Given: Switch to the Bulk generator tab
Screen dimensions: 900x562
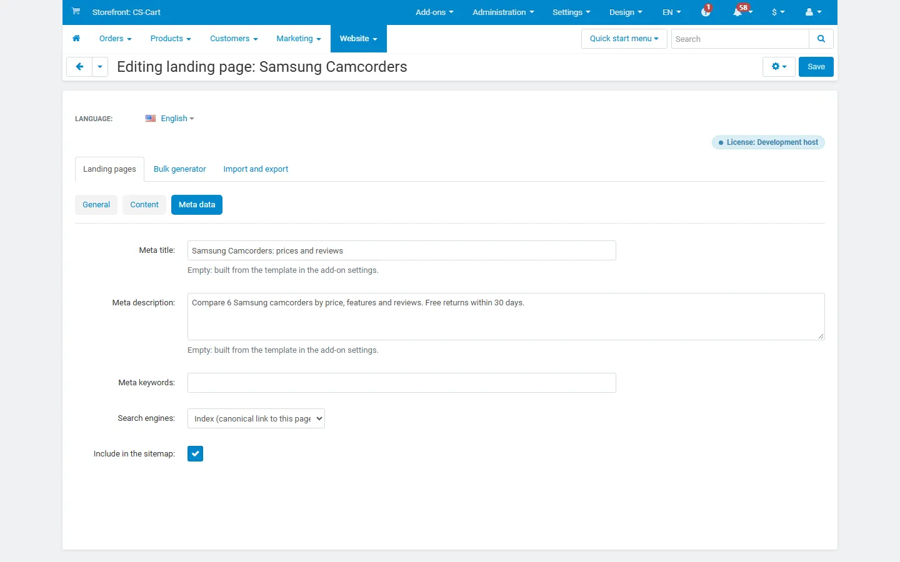Looking at the screenshot, I should tap(179, 169).
